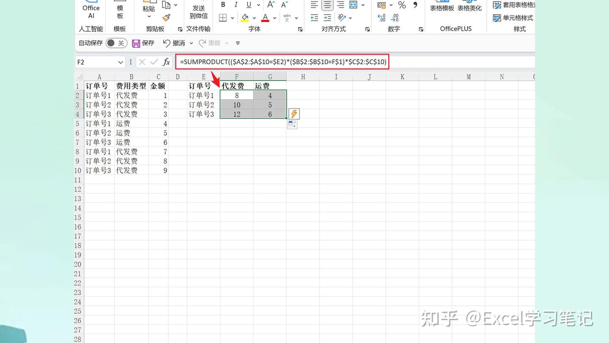Open the 套用表格格式 table format gallery

516,5
